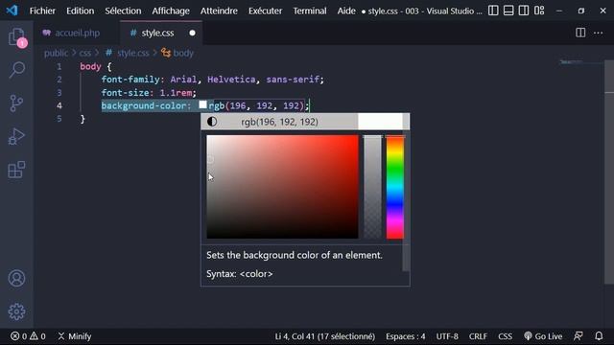Toggle secondary side bar layout icon
Viewport: 614px width, 345px height.
tap(524, 11)
